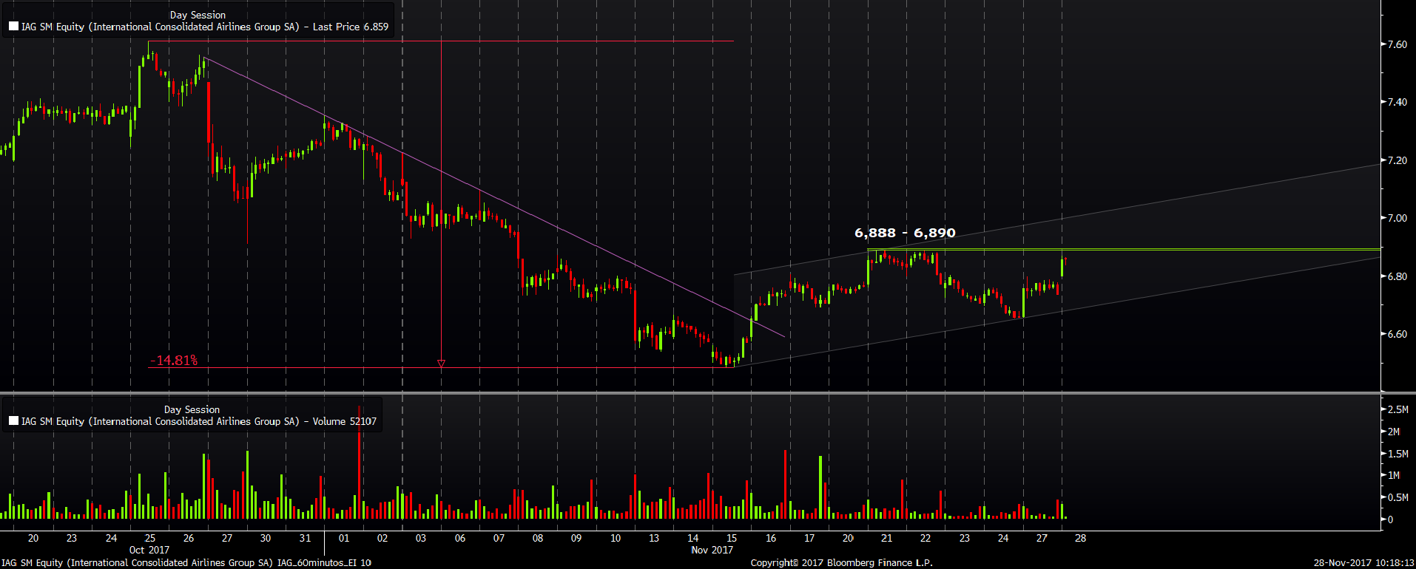Click the Copyright 2017 Bloomberg Finance L.P. text
The height and width of the screenshot is (569, 1416).
(842, 563)
